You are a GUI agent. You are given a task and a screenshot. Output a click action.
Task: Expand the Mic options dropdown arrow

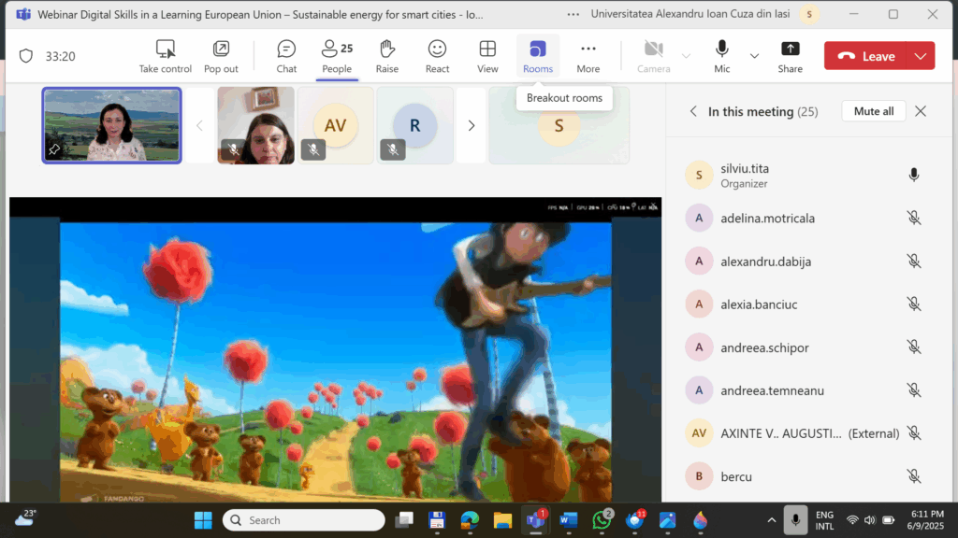coord(754,56)
